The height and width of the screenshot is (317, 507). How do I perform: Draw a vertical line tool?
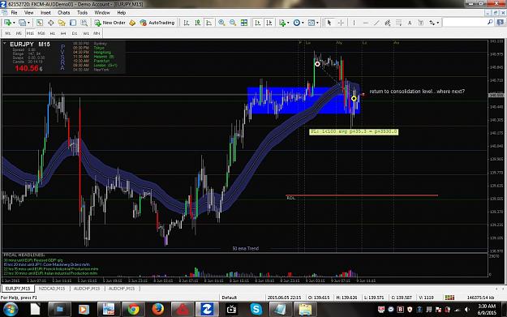pyautogui.click(x=354, y=23)
